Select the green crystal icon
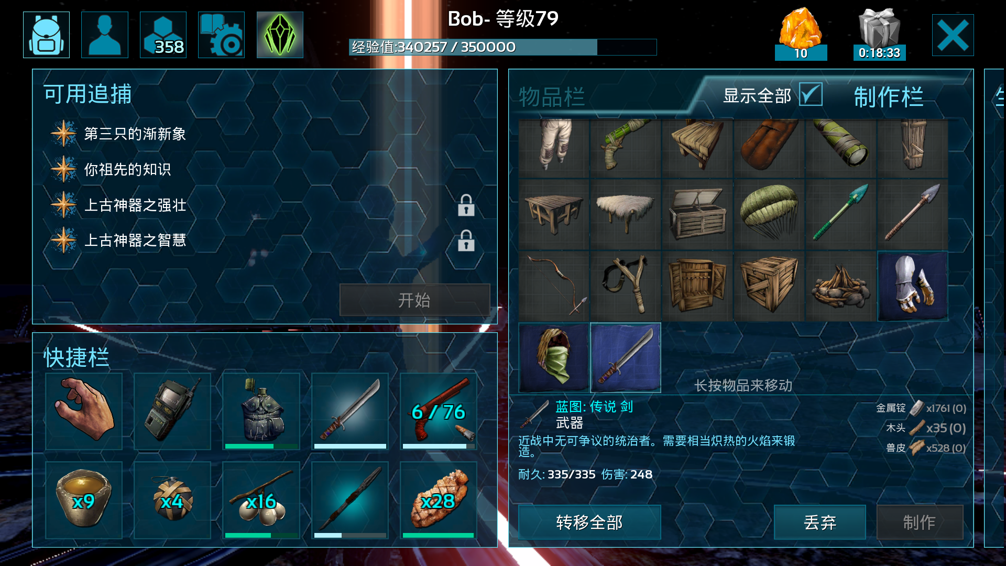 click(280, 35)
